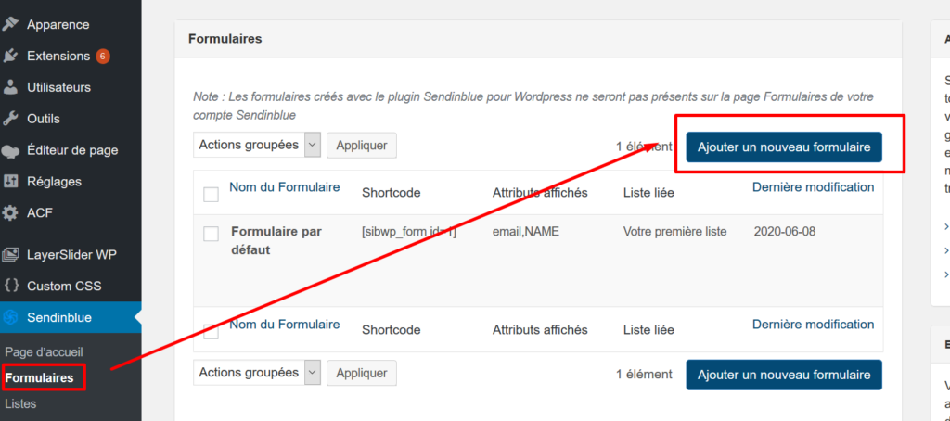
Task: Sort by Nom du Formulaire footer column
Action: [284, 325]
